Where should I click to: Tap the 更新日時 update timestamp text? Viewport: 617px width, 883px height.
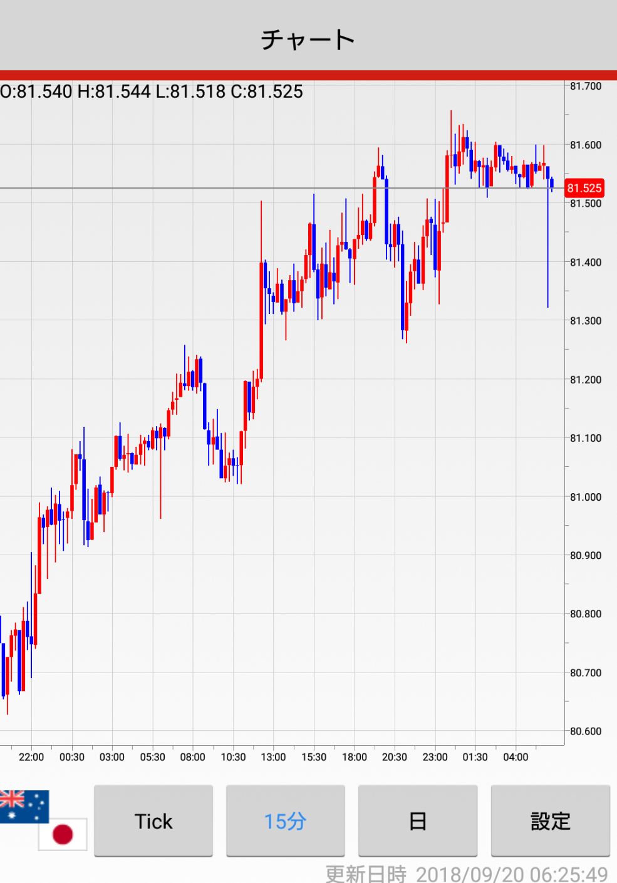(466, 874)
